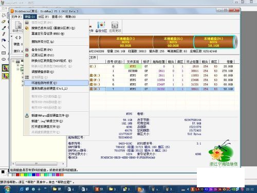257x193 pixels.
Task: Select the G: 60.0GB partition bar
Action: point(173,42)
